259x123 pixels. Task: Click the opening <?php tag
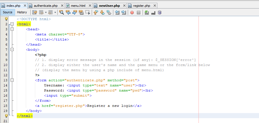pos(41,55)
